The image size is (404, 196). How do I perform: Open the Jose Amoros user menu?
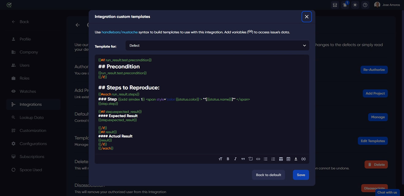(x=387, y=5)
